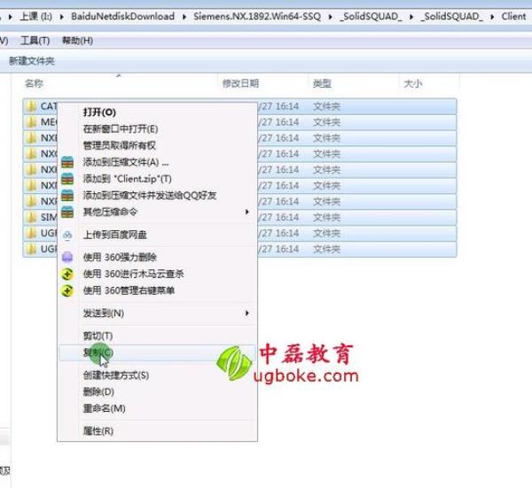
Task: Click the 新建文件夹 toolbar button
Action: point(32,61)
